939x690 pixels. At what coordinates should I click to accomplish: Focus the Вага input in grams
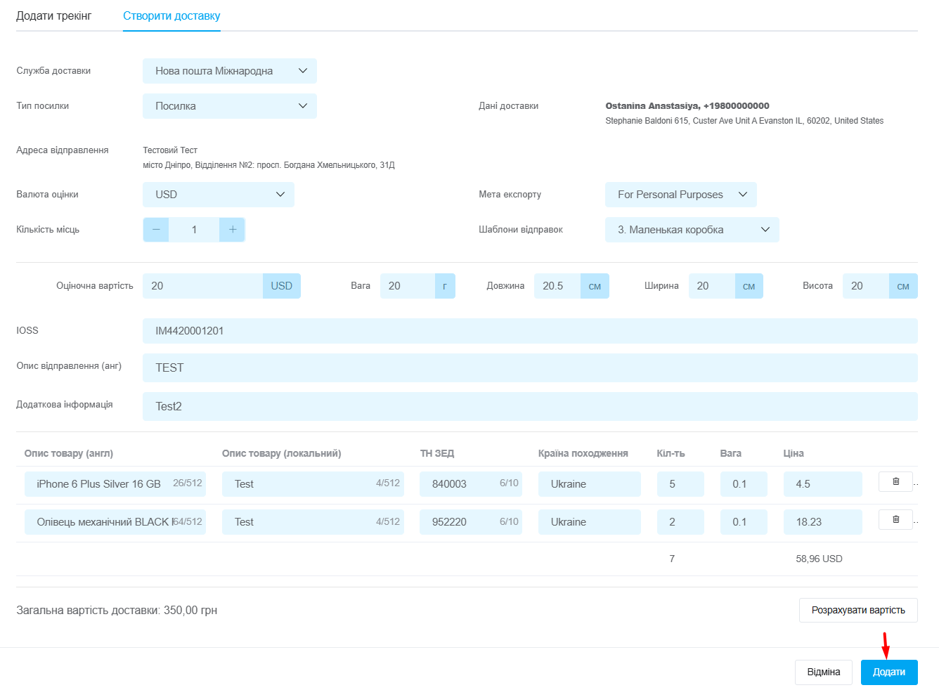coord(407,286)
